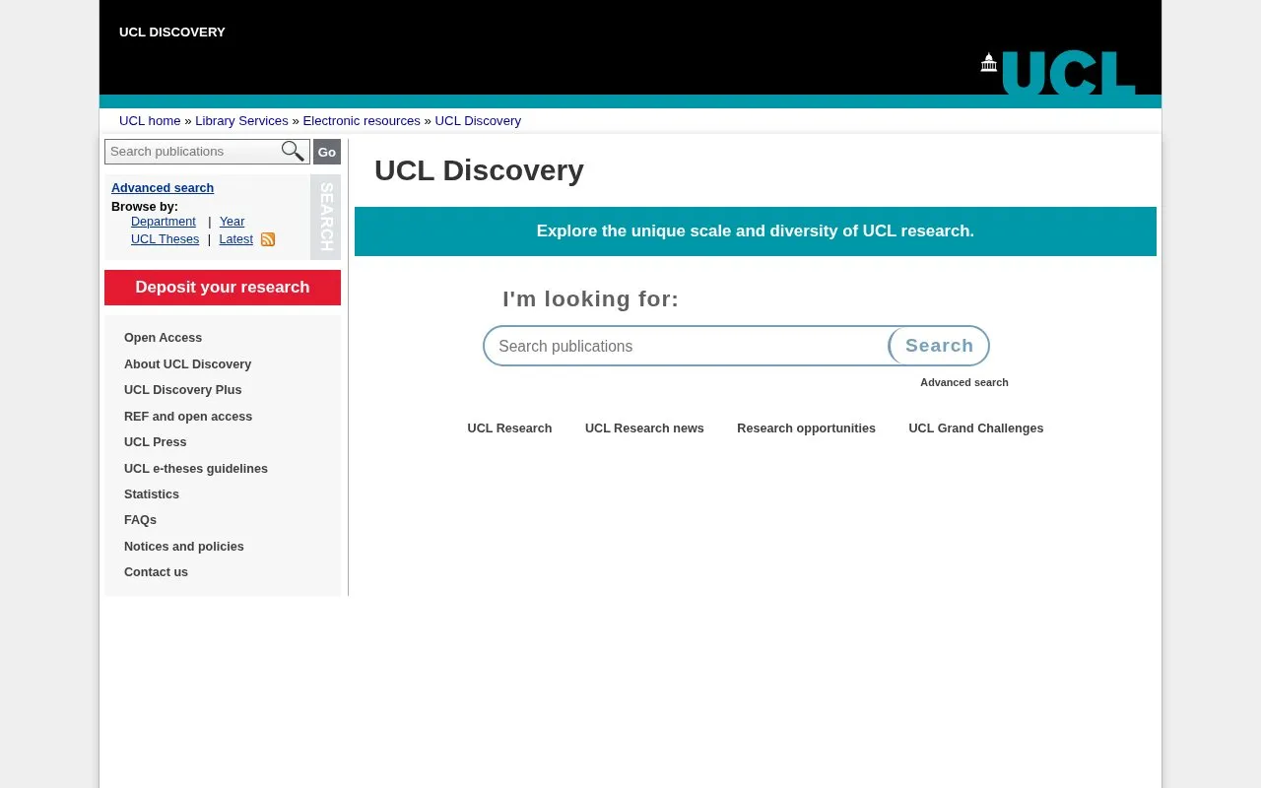
Task: Click UCL DISCOVERY header title
Action: (172, 33)
